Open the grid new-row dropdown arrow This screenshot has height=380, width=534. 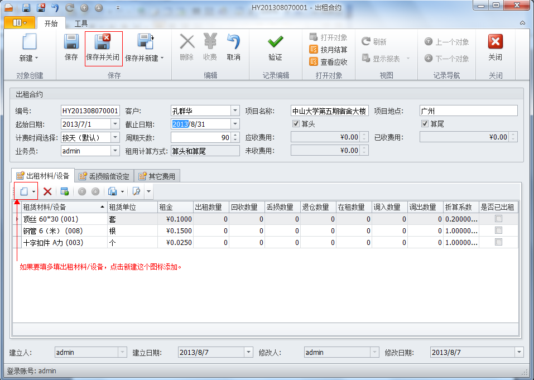click(x=33, y=192)
